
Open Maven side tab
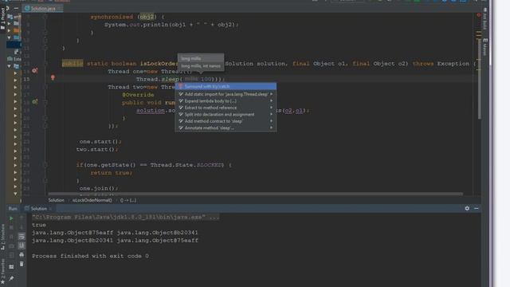click(x=484, y=47)
